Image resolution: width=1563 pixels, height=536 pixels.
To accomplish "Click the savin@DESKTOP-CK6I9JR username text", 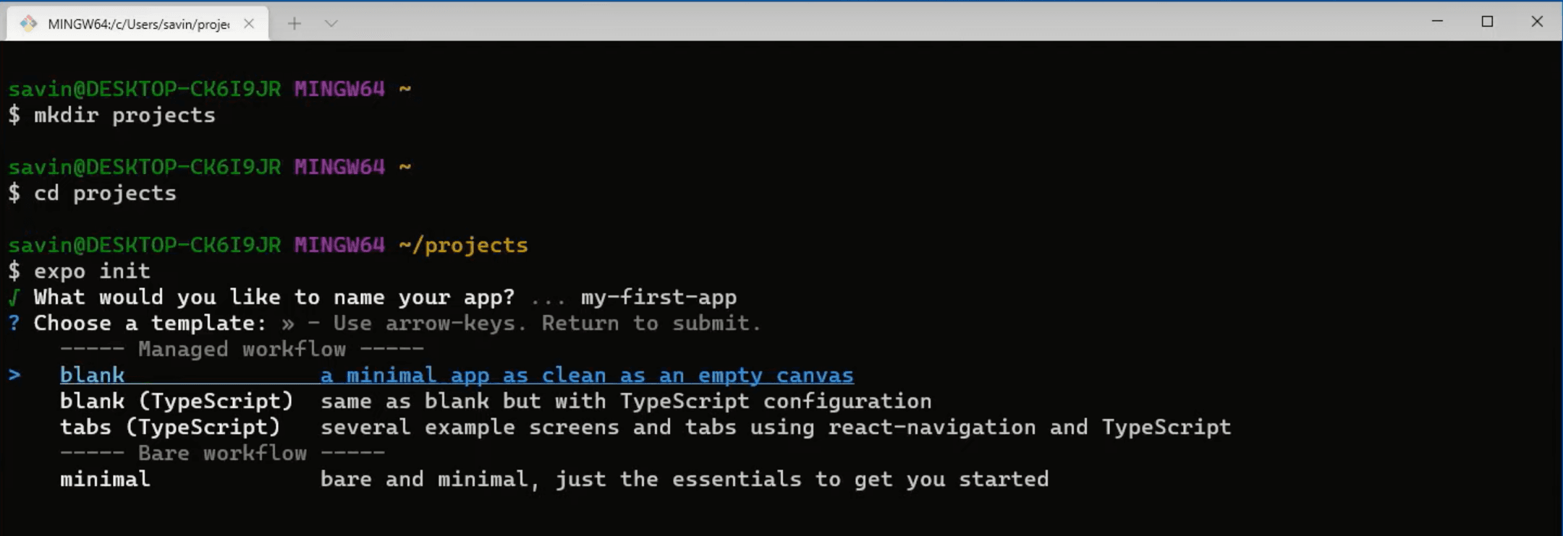I will [143, 88].
